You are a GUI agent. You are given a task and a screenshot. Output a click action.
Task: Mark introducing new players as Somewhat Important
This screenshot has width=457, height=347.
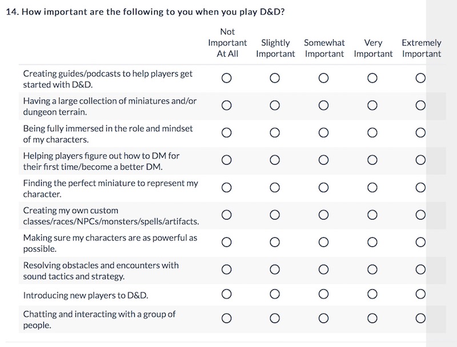(323, 294)
